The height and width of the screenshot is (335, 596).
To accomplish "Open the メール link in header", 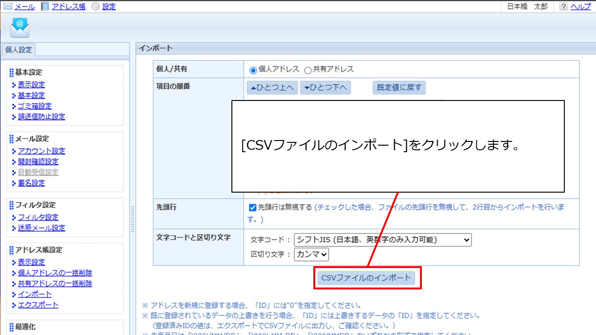I will (25, 7).
